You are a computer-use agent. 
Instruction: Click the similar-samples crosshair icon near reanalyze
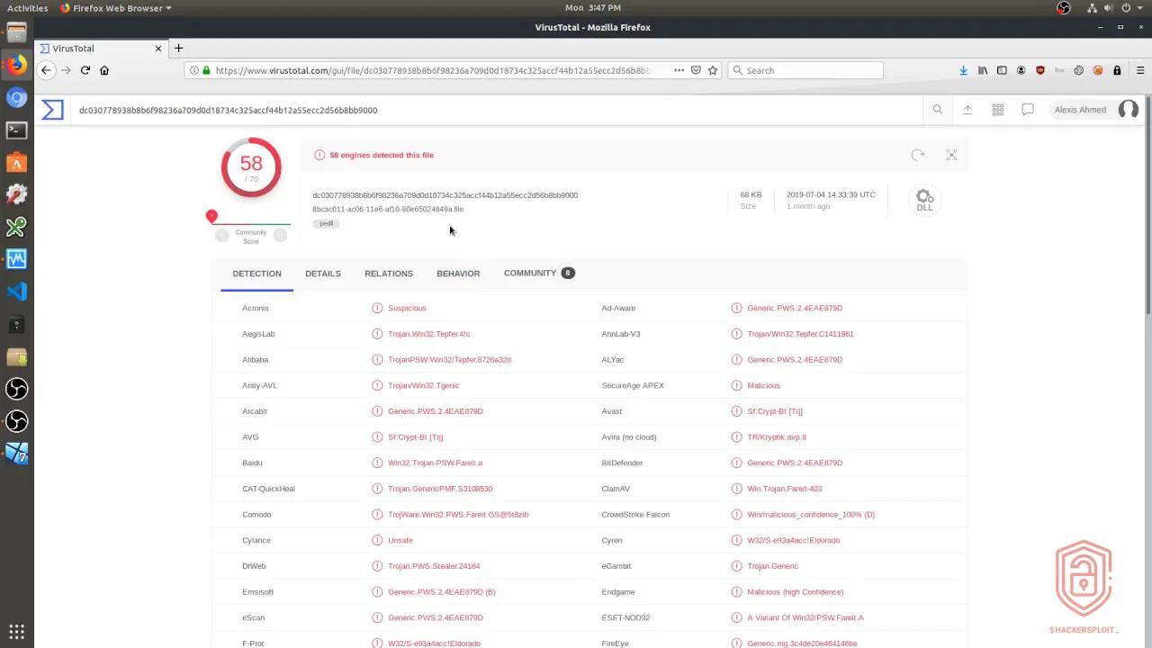tap(951, 155)
